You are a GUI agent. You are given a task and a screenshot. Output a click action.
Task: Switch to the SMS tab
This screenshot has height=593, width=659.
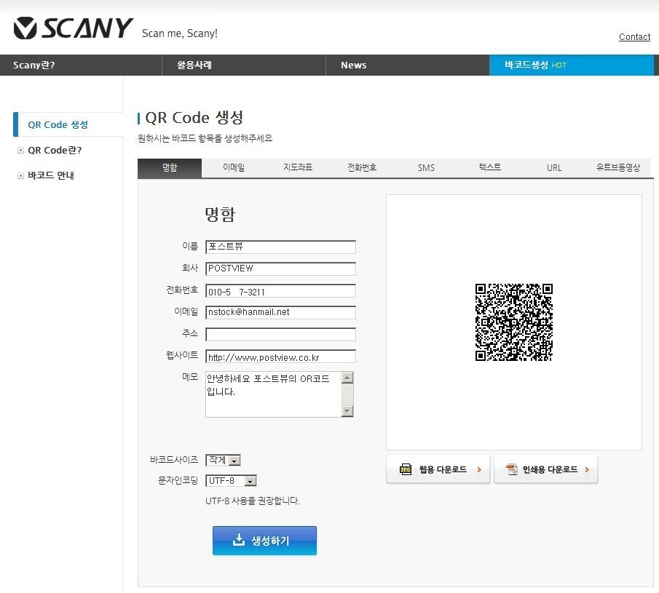coord(426,168)
